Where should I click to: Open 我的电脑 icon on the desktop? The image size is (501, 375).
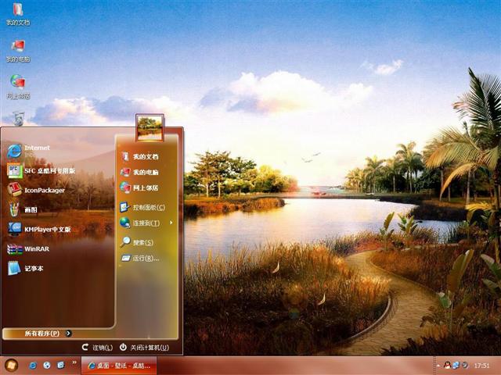click(x=18, y=51)
